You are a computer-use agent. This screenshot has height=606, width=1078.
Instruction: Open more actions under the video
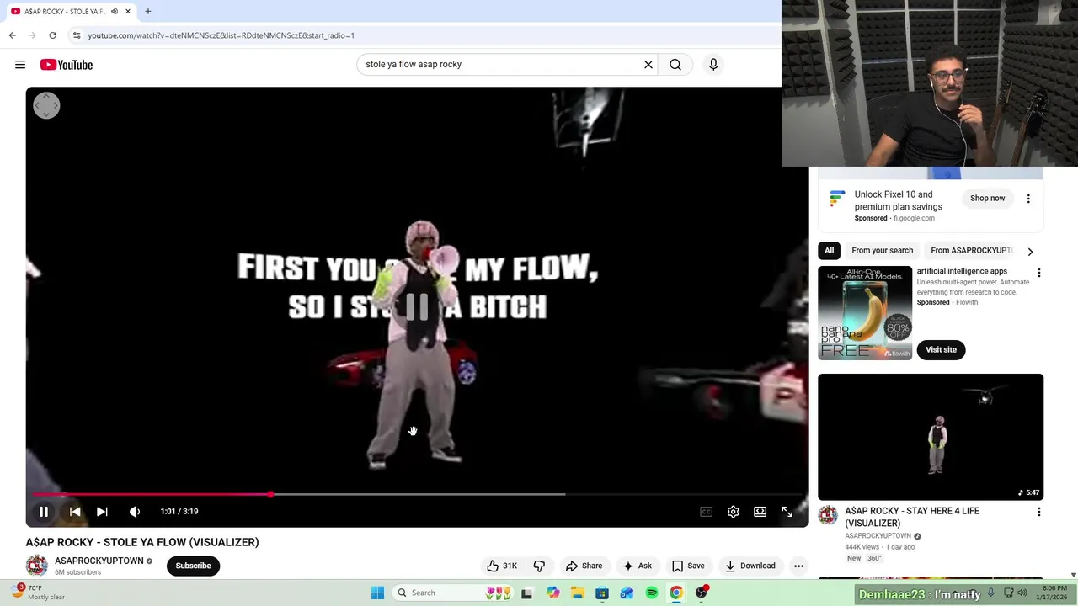coord(798,566)
